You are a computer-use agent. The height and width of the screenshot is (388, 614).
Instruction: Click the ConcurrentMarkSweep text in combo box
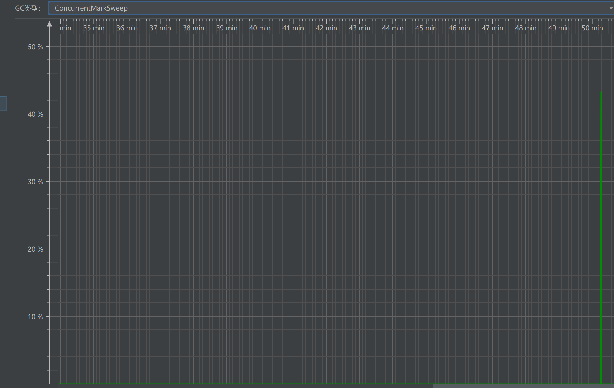pyautogui.click(x=91, y=8)
